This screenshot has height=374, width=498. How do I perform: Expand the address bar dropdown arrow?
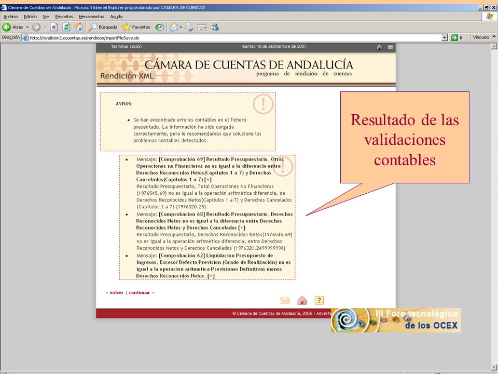tap(445, 37)
